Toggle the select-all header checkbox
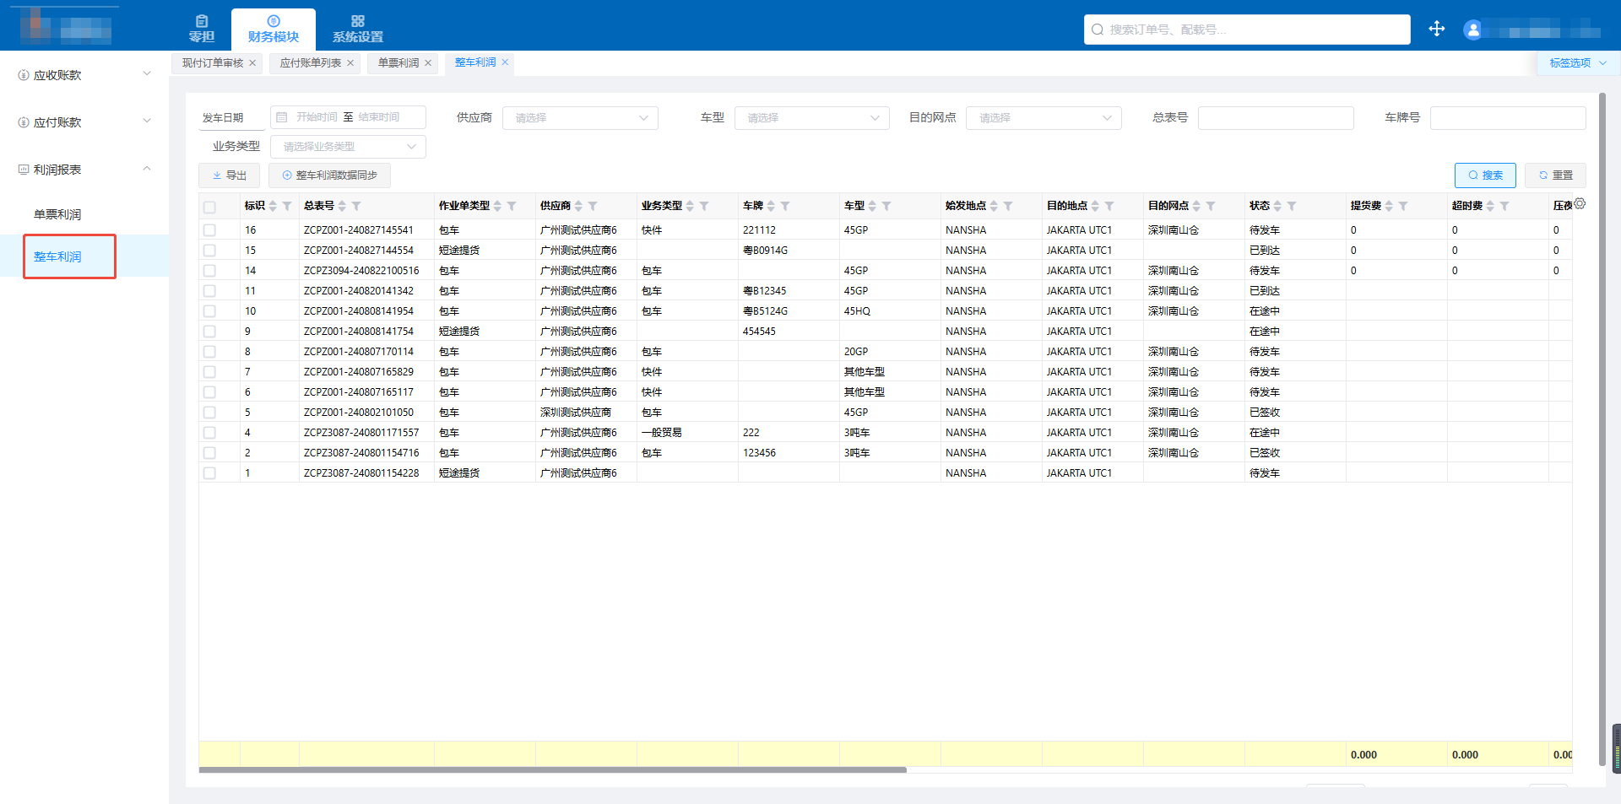The width and height of the screenshot is (1621, 804). [x=209, y=207]
